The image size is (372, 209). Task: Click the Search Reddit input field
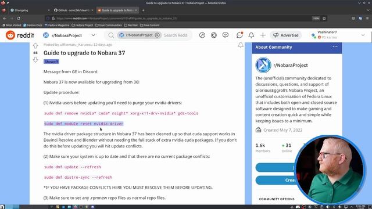[x=176, y=35]
